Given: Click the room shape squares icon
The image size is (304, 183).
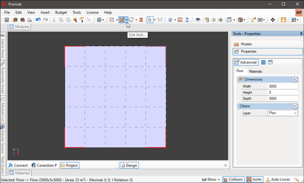Looking at the screenshot, I should coord(112,20).
